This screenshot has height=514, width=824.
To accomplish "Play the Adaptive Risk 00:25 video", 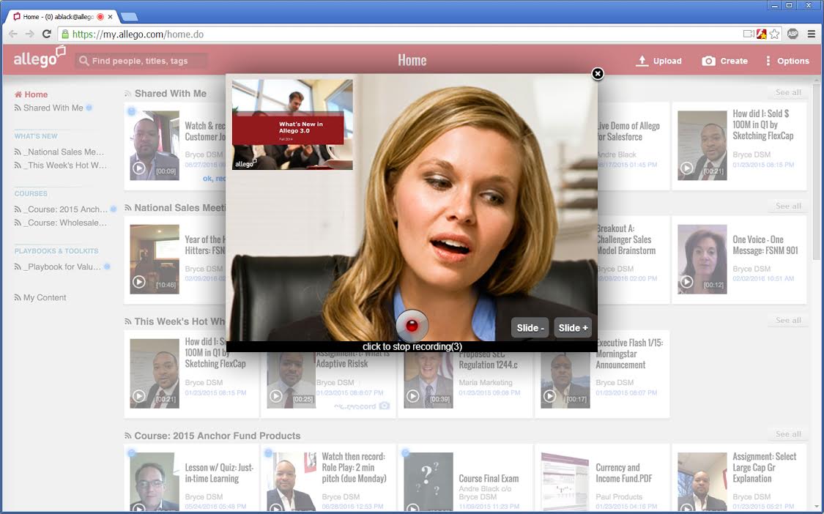I will tap(291, 379).
